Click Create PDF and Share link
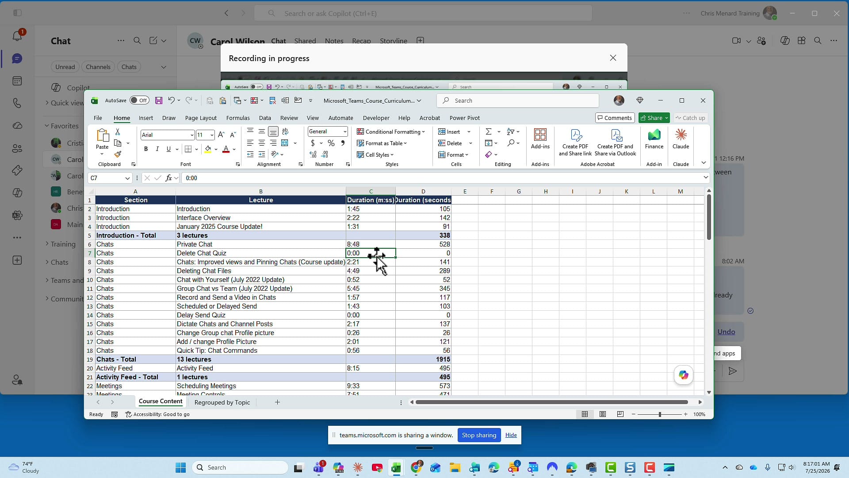This screenshot has width=849, height=478. click(575, 143)
